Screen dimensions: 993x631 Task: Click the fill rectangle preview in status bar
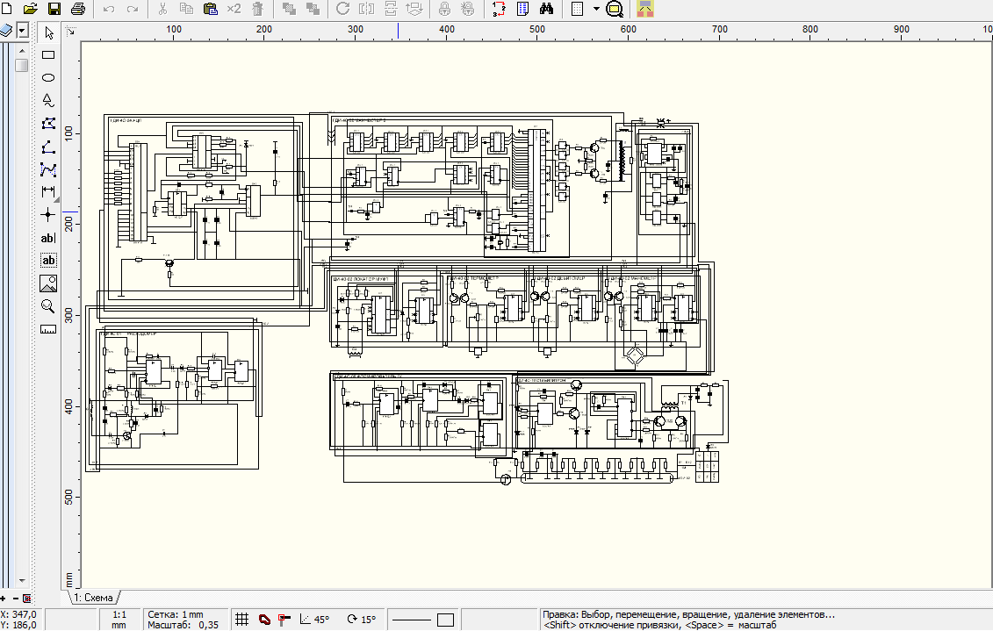(446, 620)
